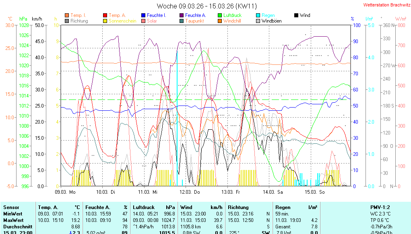This screenshot has width=411, height=234.
Task: Click the black Wind legend marker
Action: tap(296, 15)
